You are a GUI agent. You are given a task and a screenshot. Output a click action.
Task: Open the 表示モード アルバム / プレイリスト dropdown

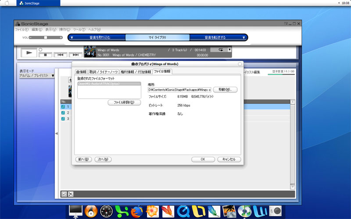pyautogui.click(x=37, y=75)
